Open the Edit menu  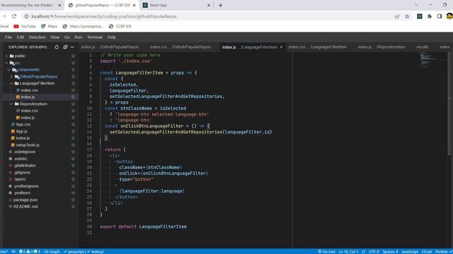pos(21,37)
